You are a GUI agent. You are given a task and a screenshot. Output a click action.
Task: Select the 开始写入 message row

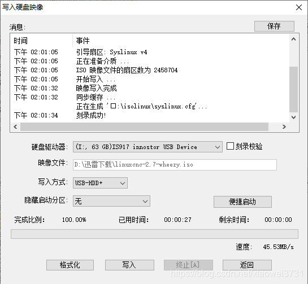pos(150,79)
